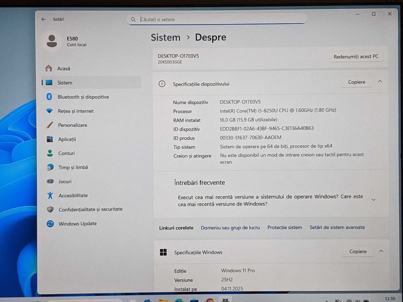The image size is (403, 302).
Task: Open the Timp și limbă clock-globe icon
Action: [50, 167]
